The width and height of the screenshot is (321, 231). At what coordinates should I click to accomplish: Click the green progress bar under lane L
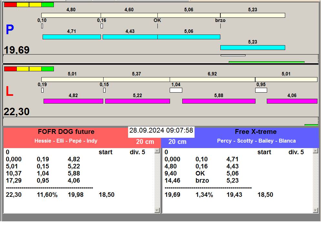[311, 125]
